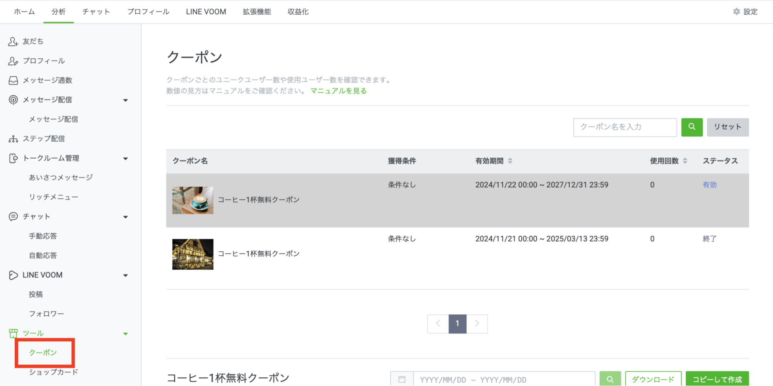This screenshot has height=386, width=773.
Task: Click the Tools storefront icon in the sidebar
Action: [13, 333]
